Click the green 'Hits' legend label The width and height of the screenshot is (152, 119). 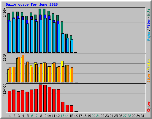click(149, 12)
